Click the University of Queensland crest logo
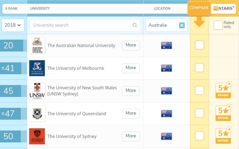The image size is (239, 149). click(x=37, y=114)
